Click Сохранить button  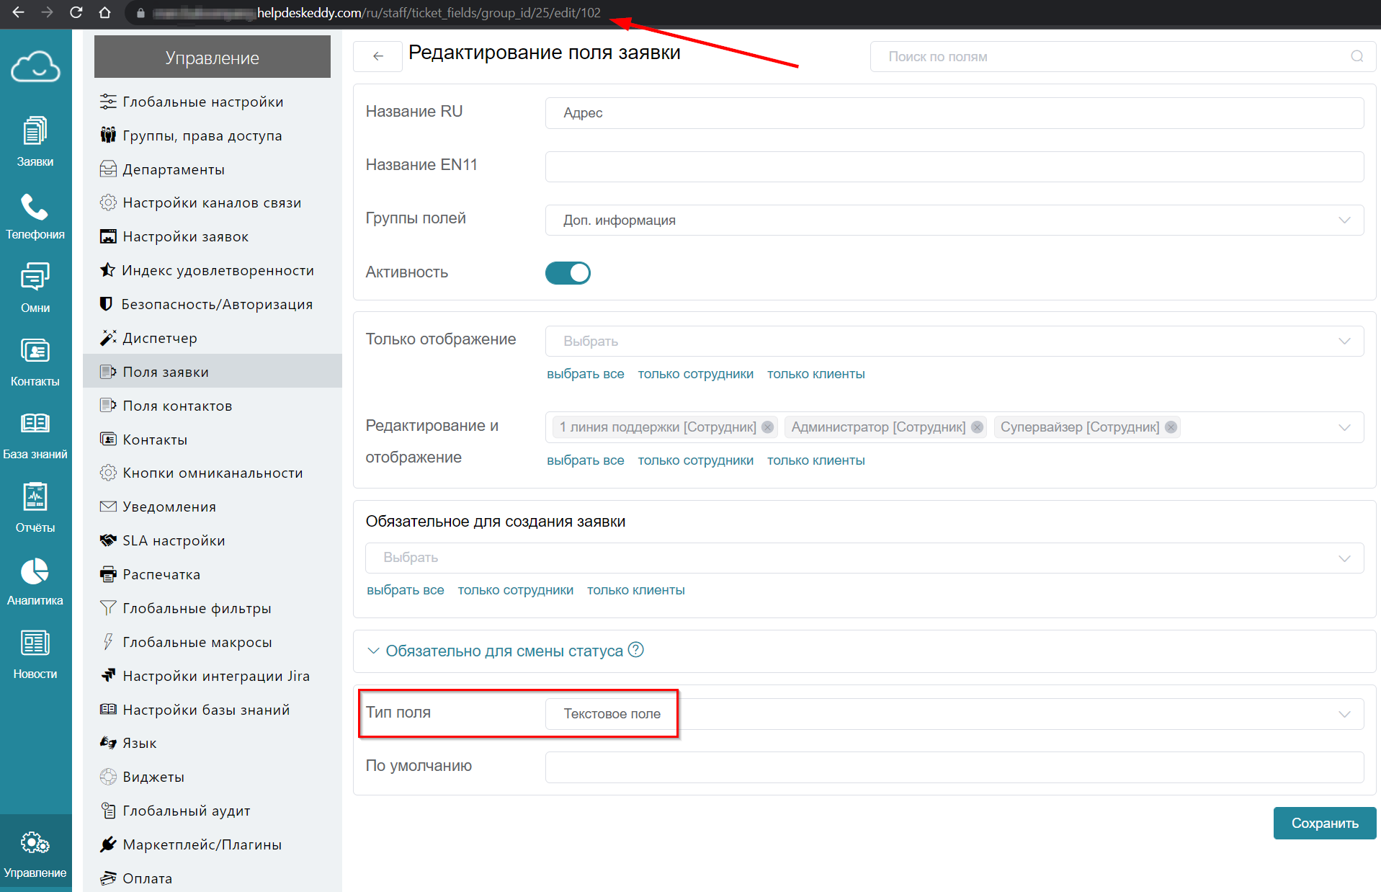click(x=1324, y=823)
